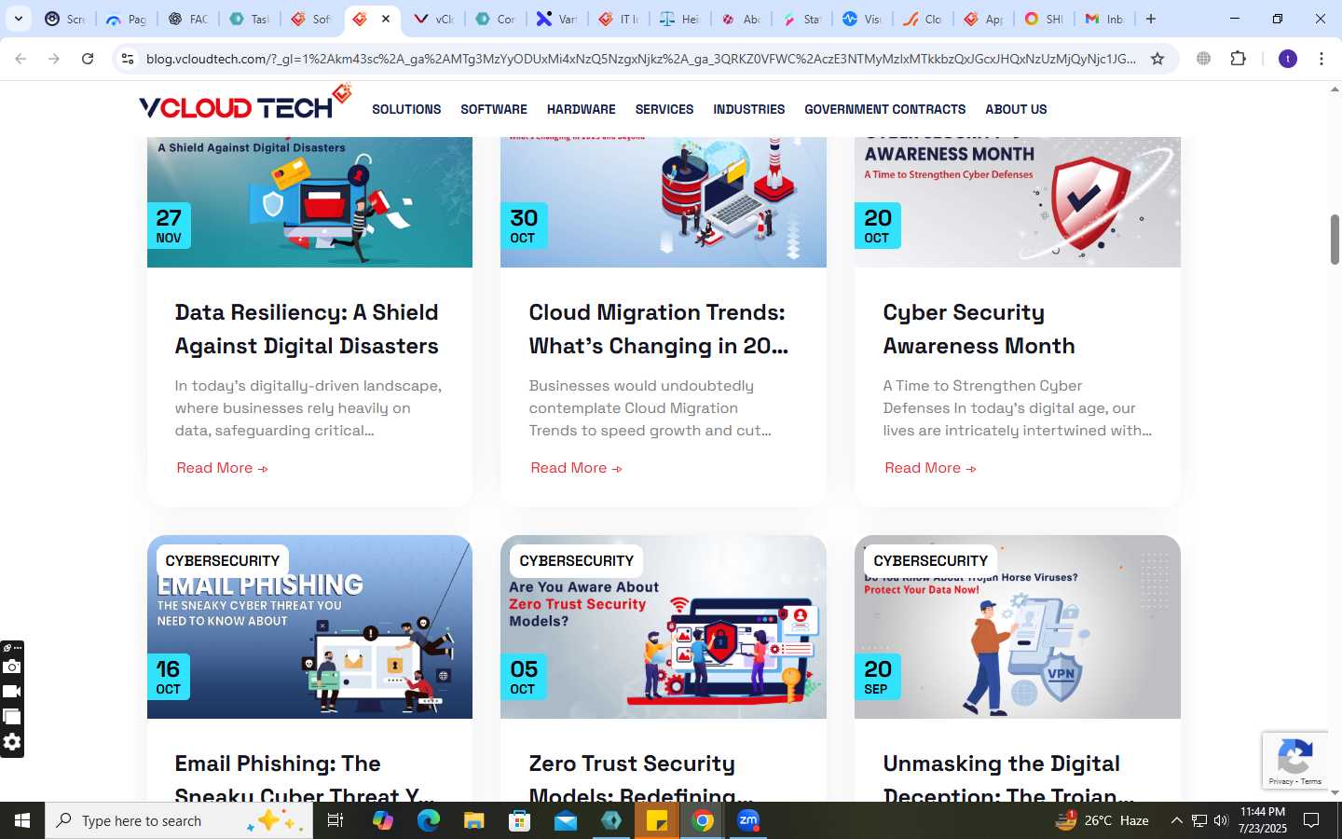Open Email Phishing article title
This screenshot has height=839, width=1342.
click(305, 779)
